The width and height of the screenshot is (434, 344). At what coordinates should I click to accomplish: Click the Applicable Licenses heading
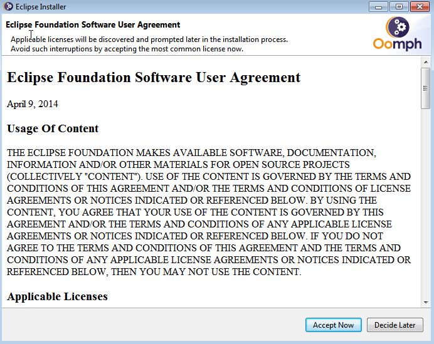(57, 296)
